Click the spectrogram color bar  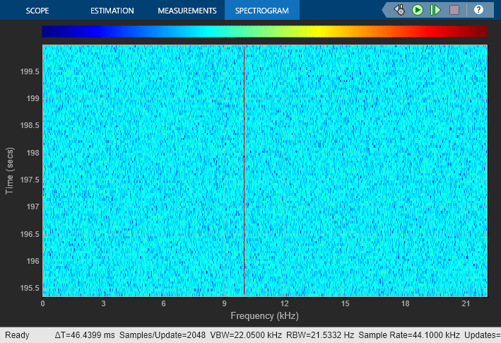264,32
